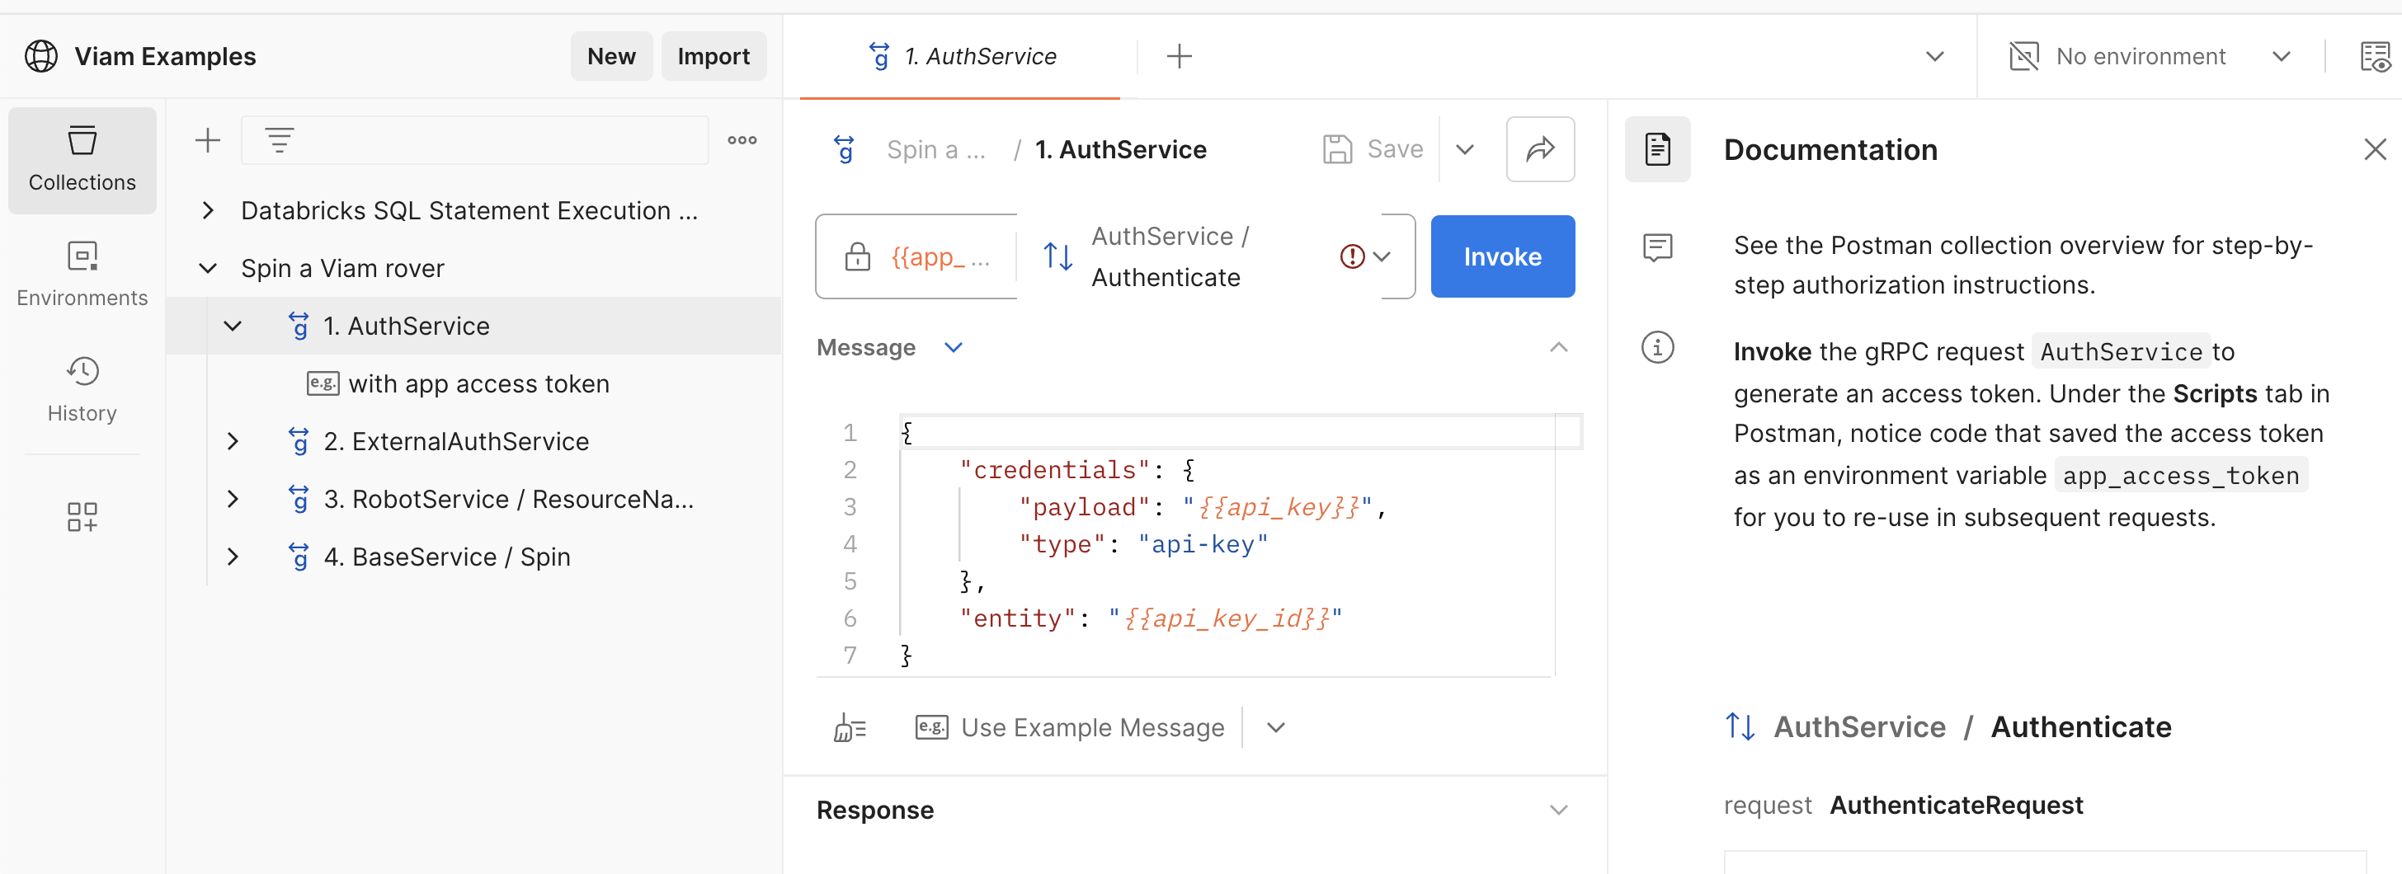Click the No environment icon

[x=2023, y=57]
